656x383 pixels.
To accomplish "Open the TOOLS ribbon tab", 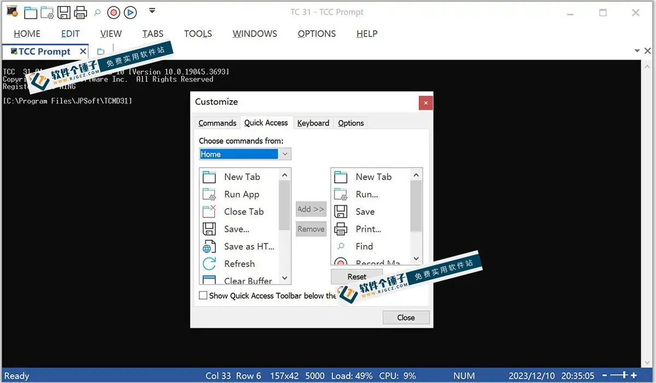I will 198,34.
